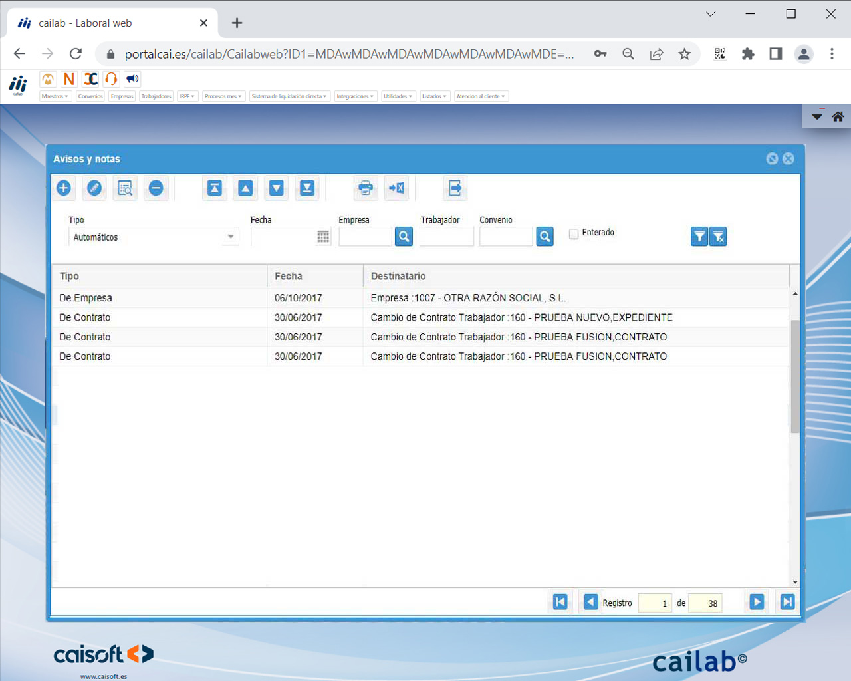
Task: Open the record view icon
Action: tap(125, 188)
